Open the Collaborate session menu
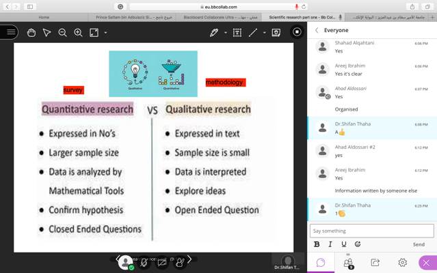Image resolution: width=437 pixels, height=273 pixels. (x=10, y=32)
